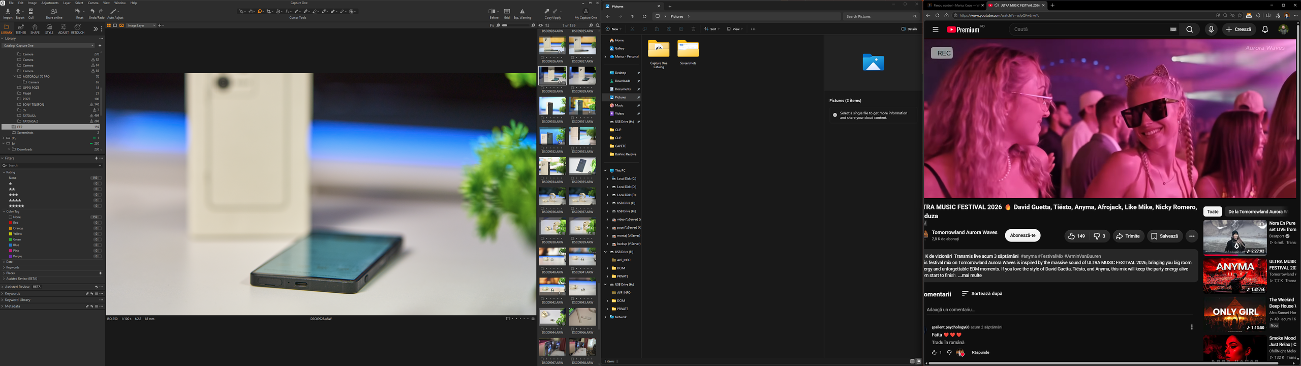This screenshot has width=1301, height=366.
Task: Click the Grid overlay icon
Action: click(x=507, y=11)
